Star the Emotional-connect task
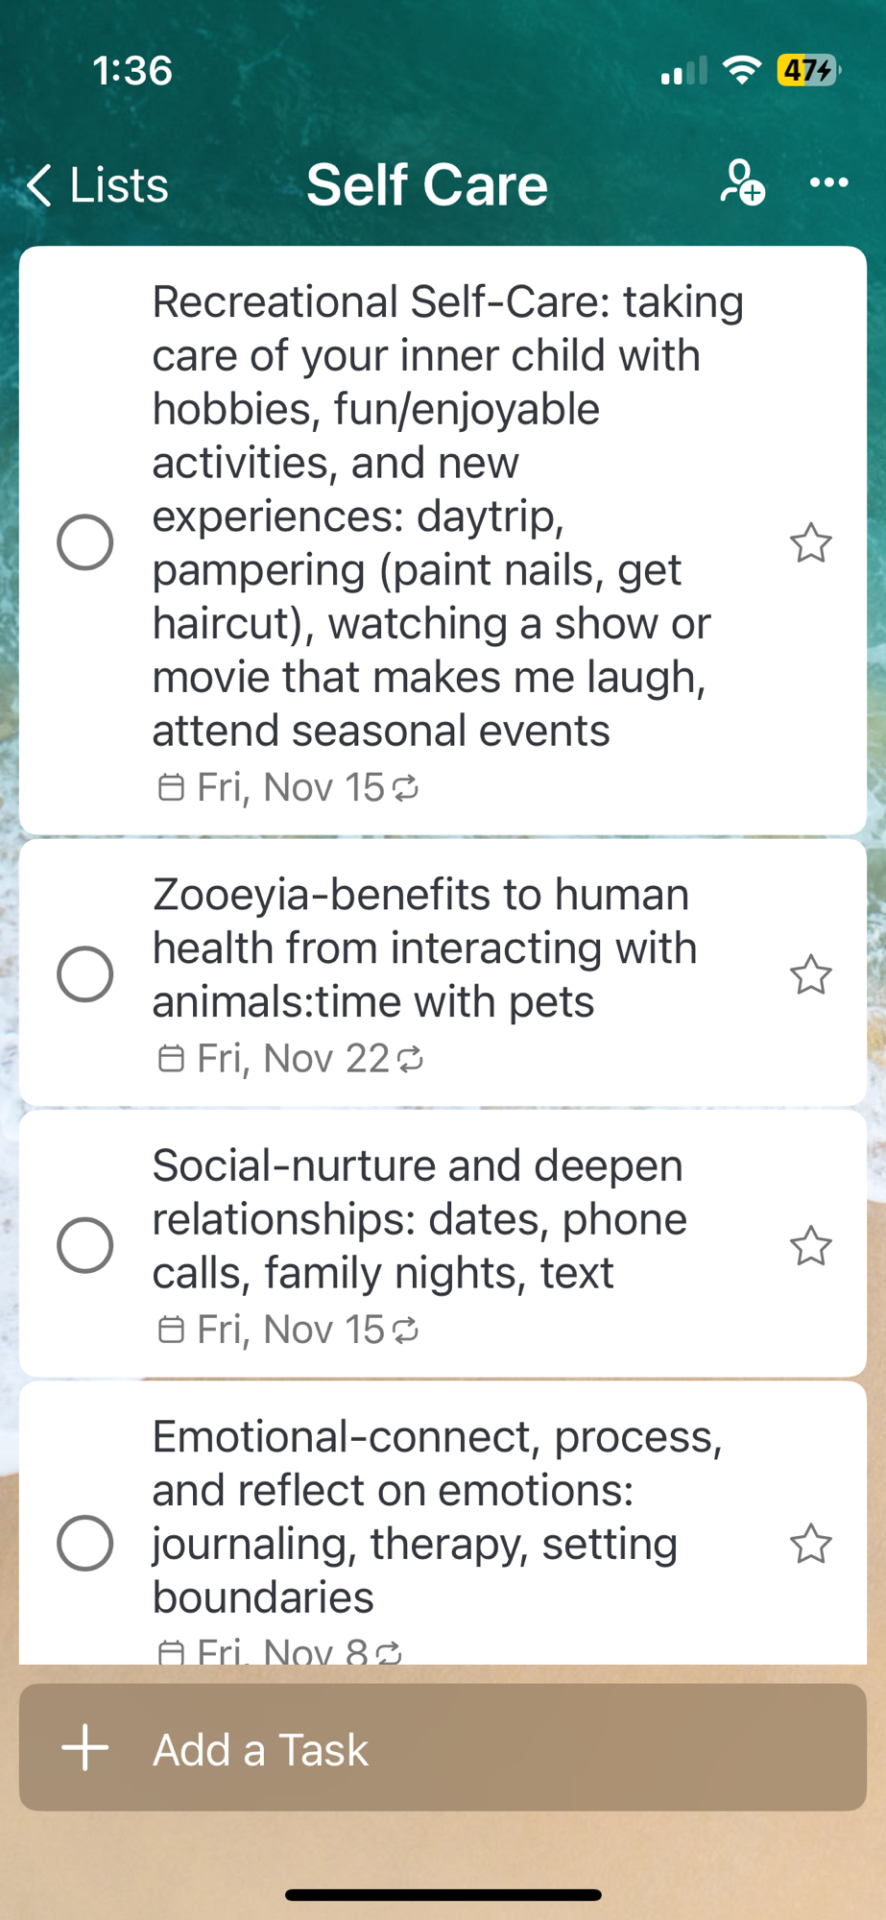 pyautogui.click(x=810, y=1544)
